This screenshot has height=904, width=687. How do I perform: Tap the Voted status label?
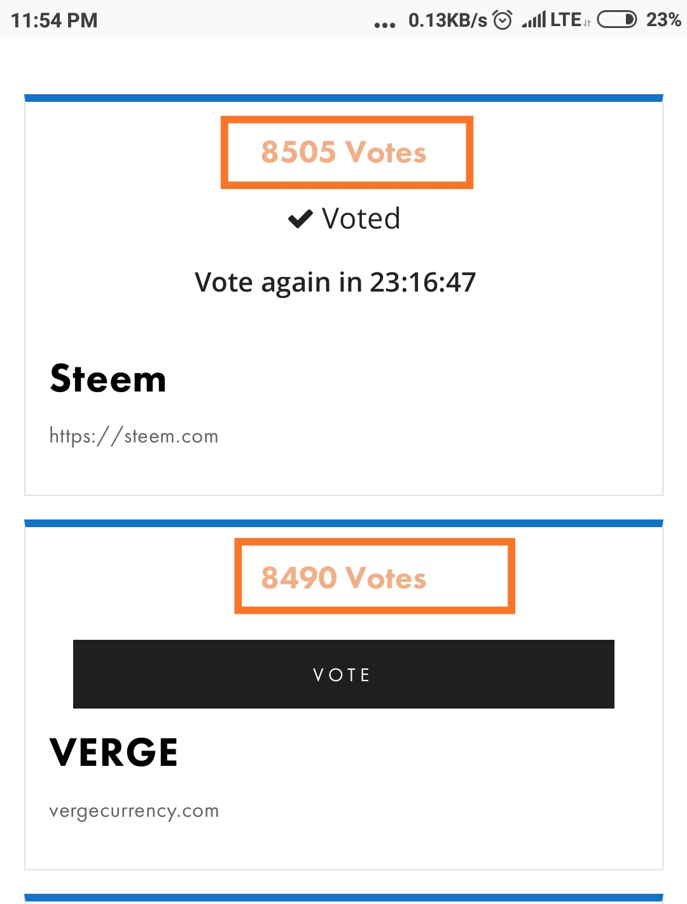point(361,219)
